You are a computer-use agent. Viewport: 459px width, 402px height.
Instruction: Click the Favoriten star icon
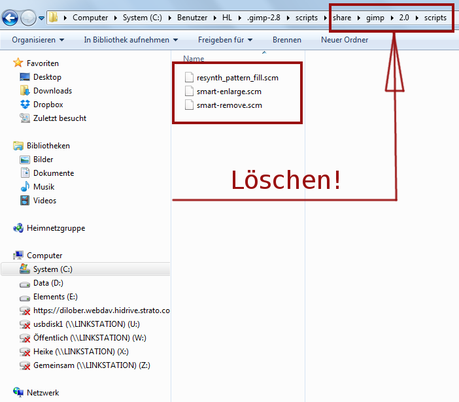[18, 63]
